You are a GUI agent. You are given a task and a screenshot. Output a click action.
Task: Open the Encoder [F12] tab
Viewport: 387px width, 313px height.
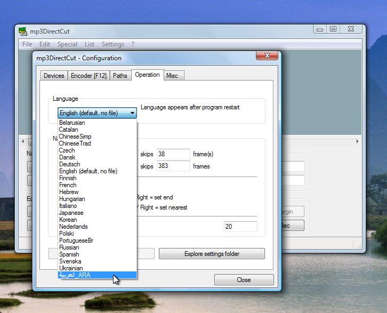89,76
